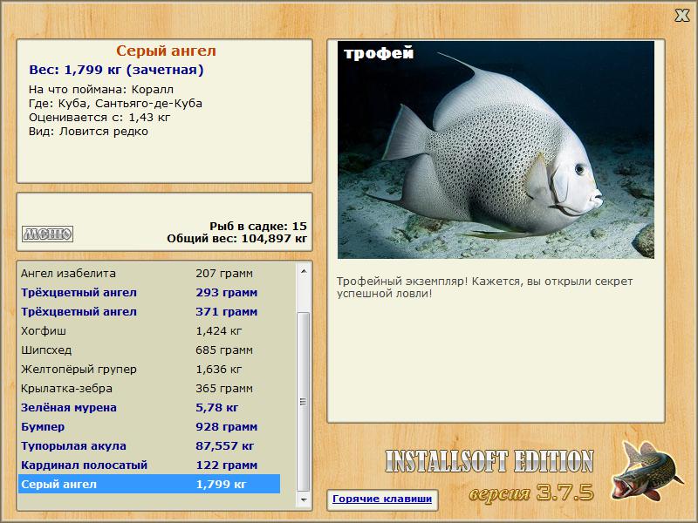Click the Серый ангел title heading

click(166, 51)
